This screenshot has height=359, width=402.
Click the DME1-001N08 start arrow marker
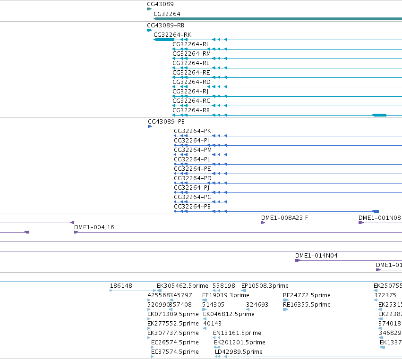point(361,223)
